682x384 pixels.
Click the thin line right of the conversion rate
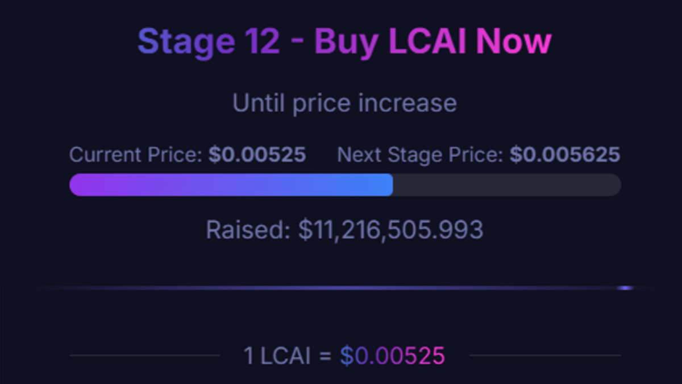point(546,356)
